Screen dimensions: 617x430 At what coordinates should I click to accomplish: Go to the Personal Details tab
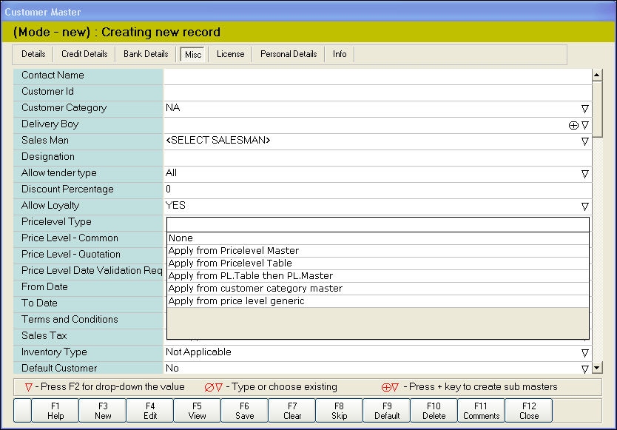(x=289, y=54)
